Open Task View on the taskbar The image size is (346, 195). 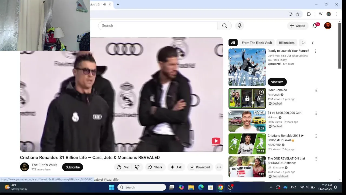coord(172,187)
